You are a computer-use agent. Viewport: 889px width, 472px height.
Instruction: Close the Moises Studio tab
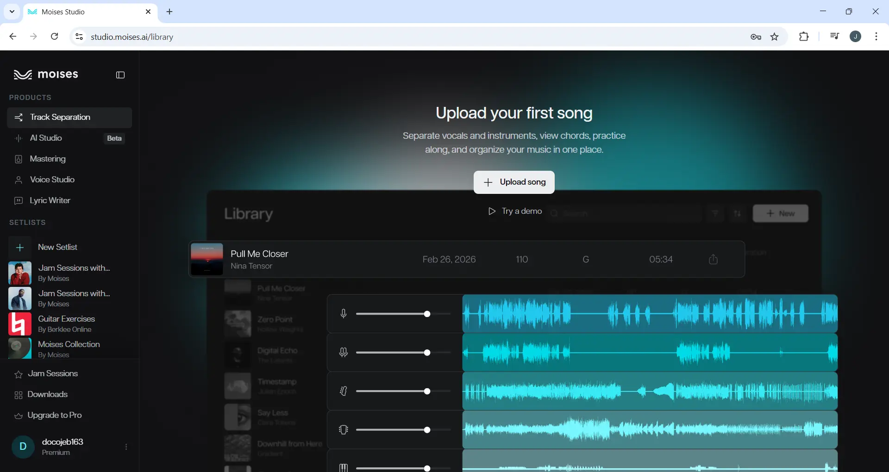click(x=148, y=12)
